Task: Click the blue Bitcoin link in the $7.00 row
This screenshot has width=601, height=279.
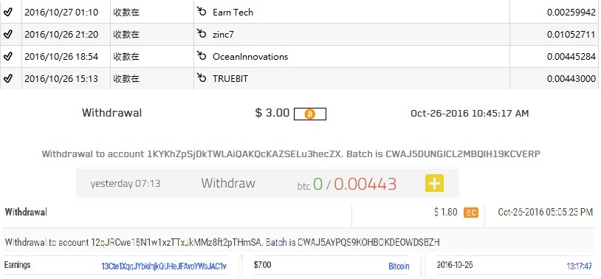Action: coord(399,266)
